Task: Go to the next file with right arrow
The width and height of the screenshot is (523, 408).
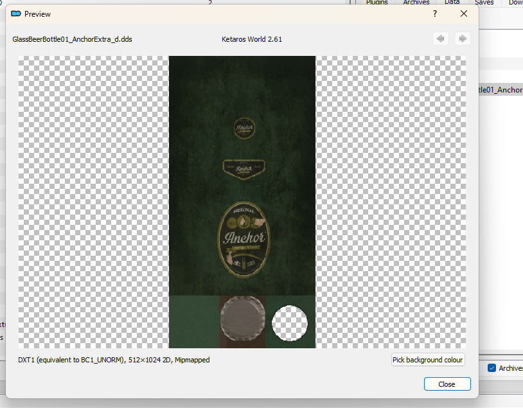Action: (463, 39)
